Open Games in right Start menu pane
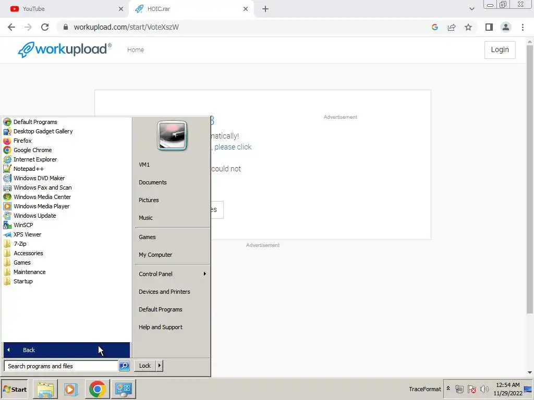Screen dimensions: 534x400 pyautogui.click(x=147, y=237)
